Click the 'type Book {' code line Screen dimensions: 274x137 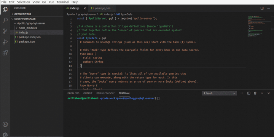tap(88, 54)
